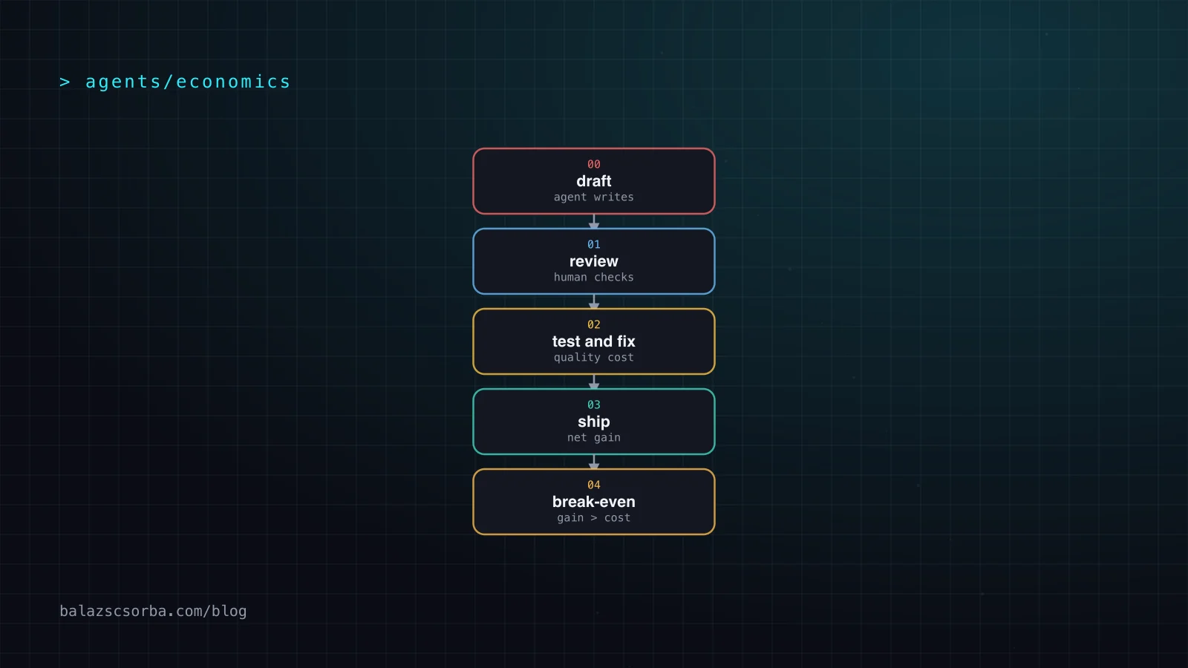Click the "00" step number
This screenshot has width=1188, height=668.
(x=594, y=165)
